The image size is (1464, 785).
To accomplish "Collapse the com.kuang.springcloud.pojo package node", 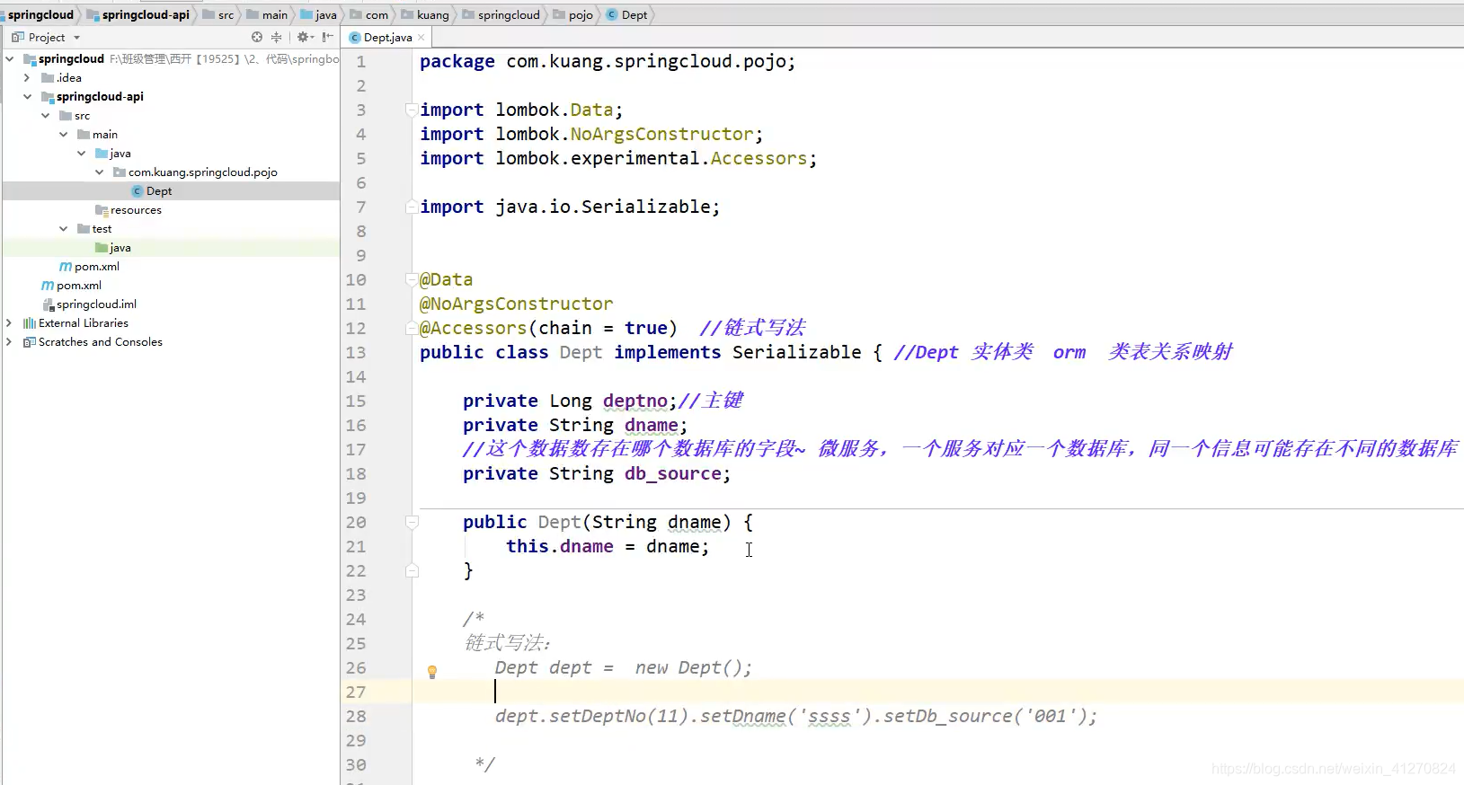I will tap(99, 172).
